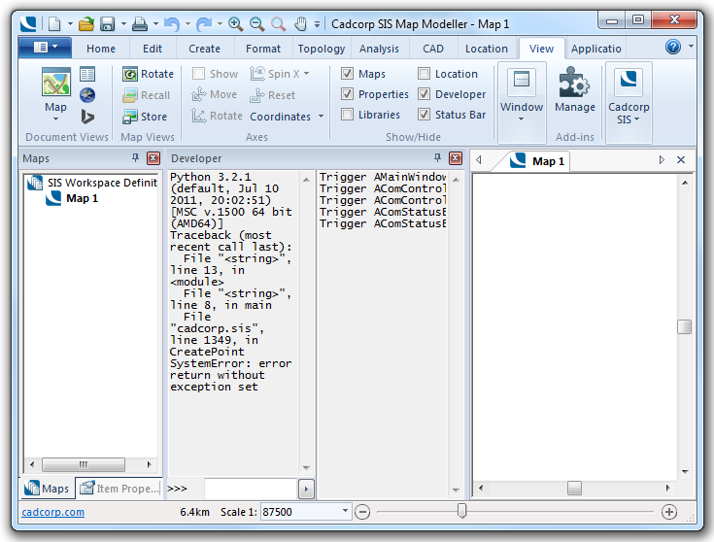Enable the Location checkbox

click(x=424, y=73)
